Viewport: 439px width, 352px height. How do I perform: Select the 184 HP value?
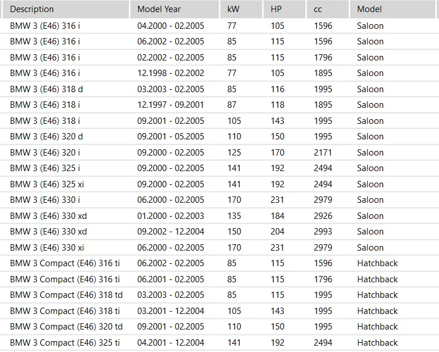coord(277,216)
